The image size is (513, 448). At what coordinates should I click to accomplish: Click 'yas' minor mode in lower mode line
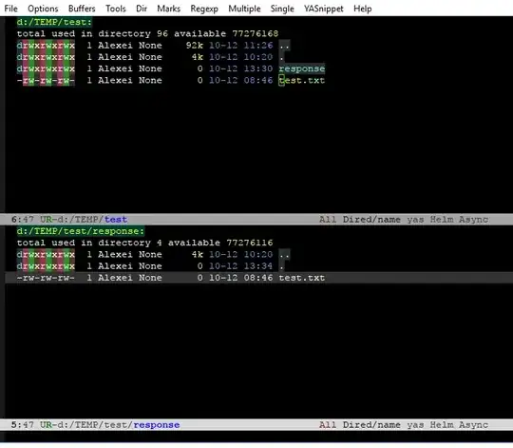[415, 425]
